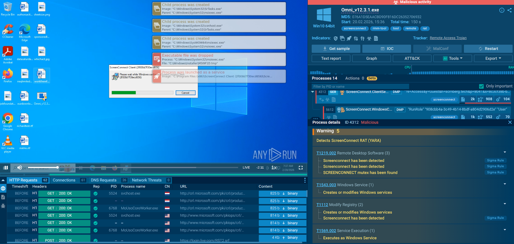Open the Export dropdown menu
Screen dimensions: 514x244
coord(493,58)
